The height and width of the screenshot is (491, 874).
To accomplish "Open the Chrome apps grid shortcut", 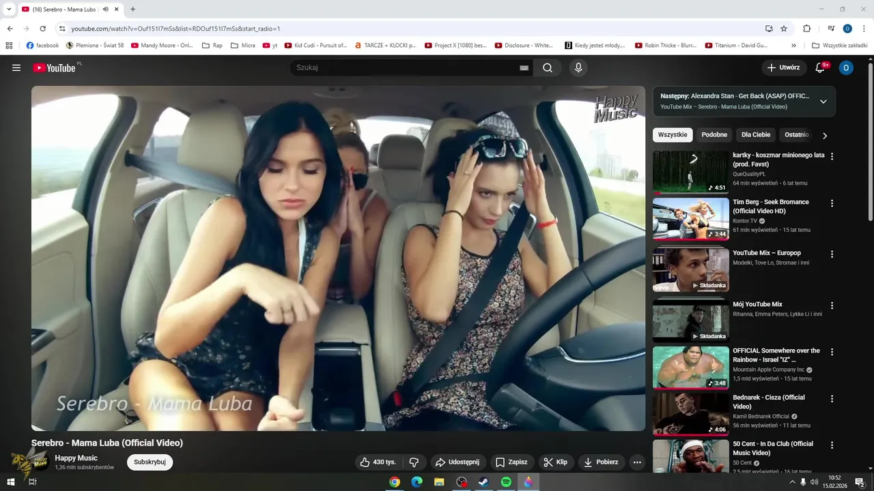I will [9, 46].
